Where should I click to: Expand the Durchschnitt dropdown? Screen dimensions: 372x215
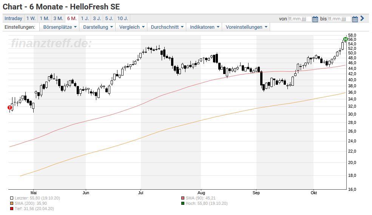(167, 27)
